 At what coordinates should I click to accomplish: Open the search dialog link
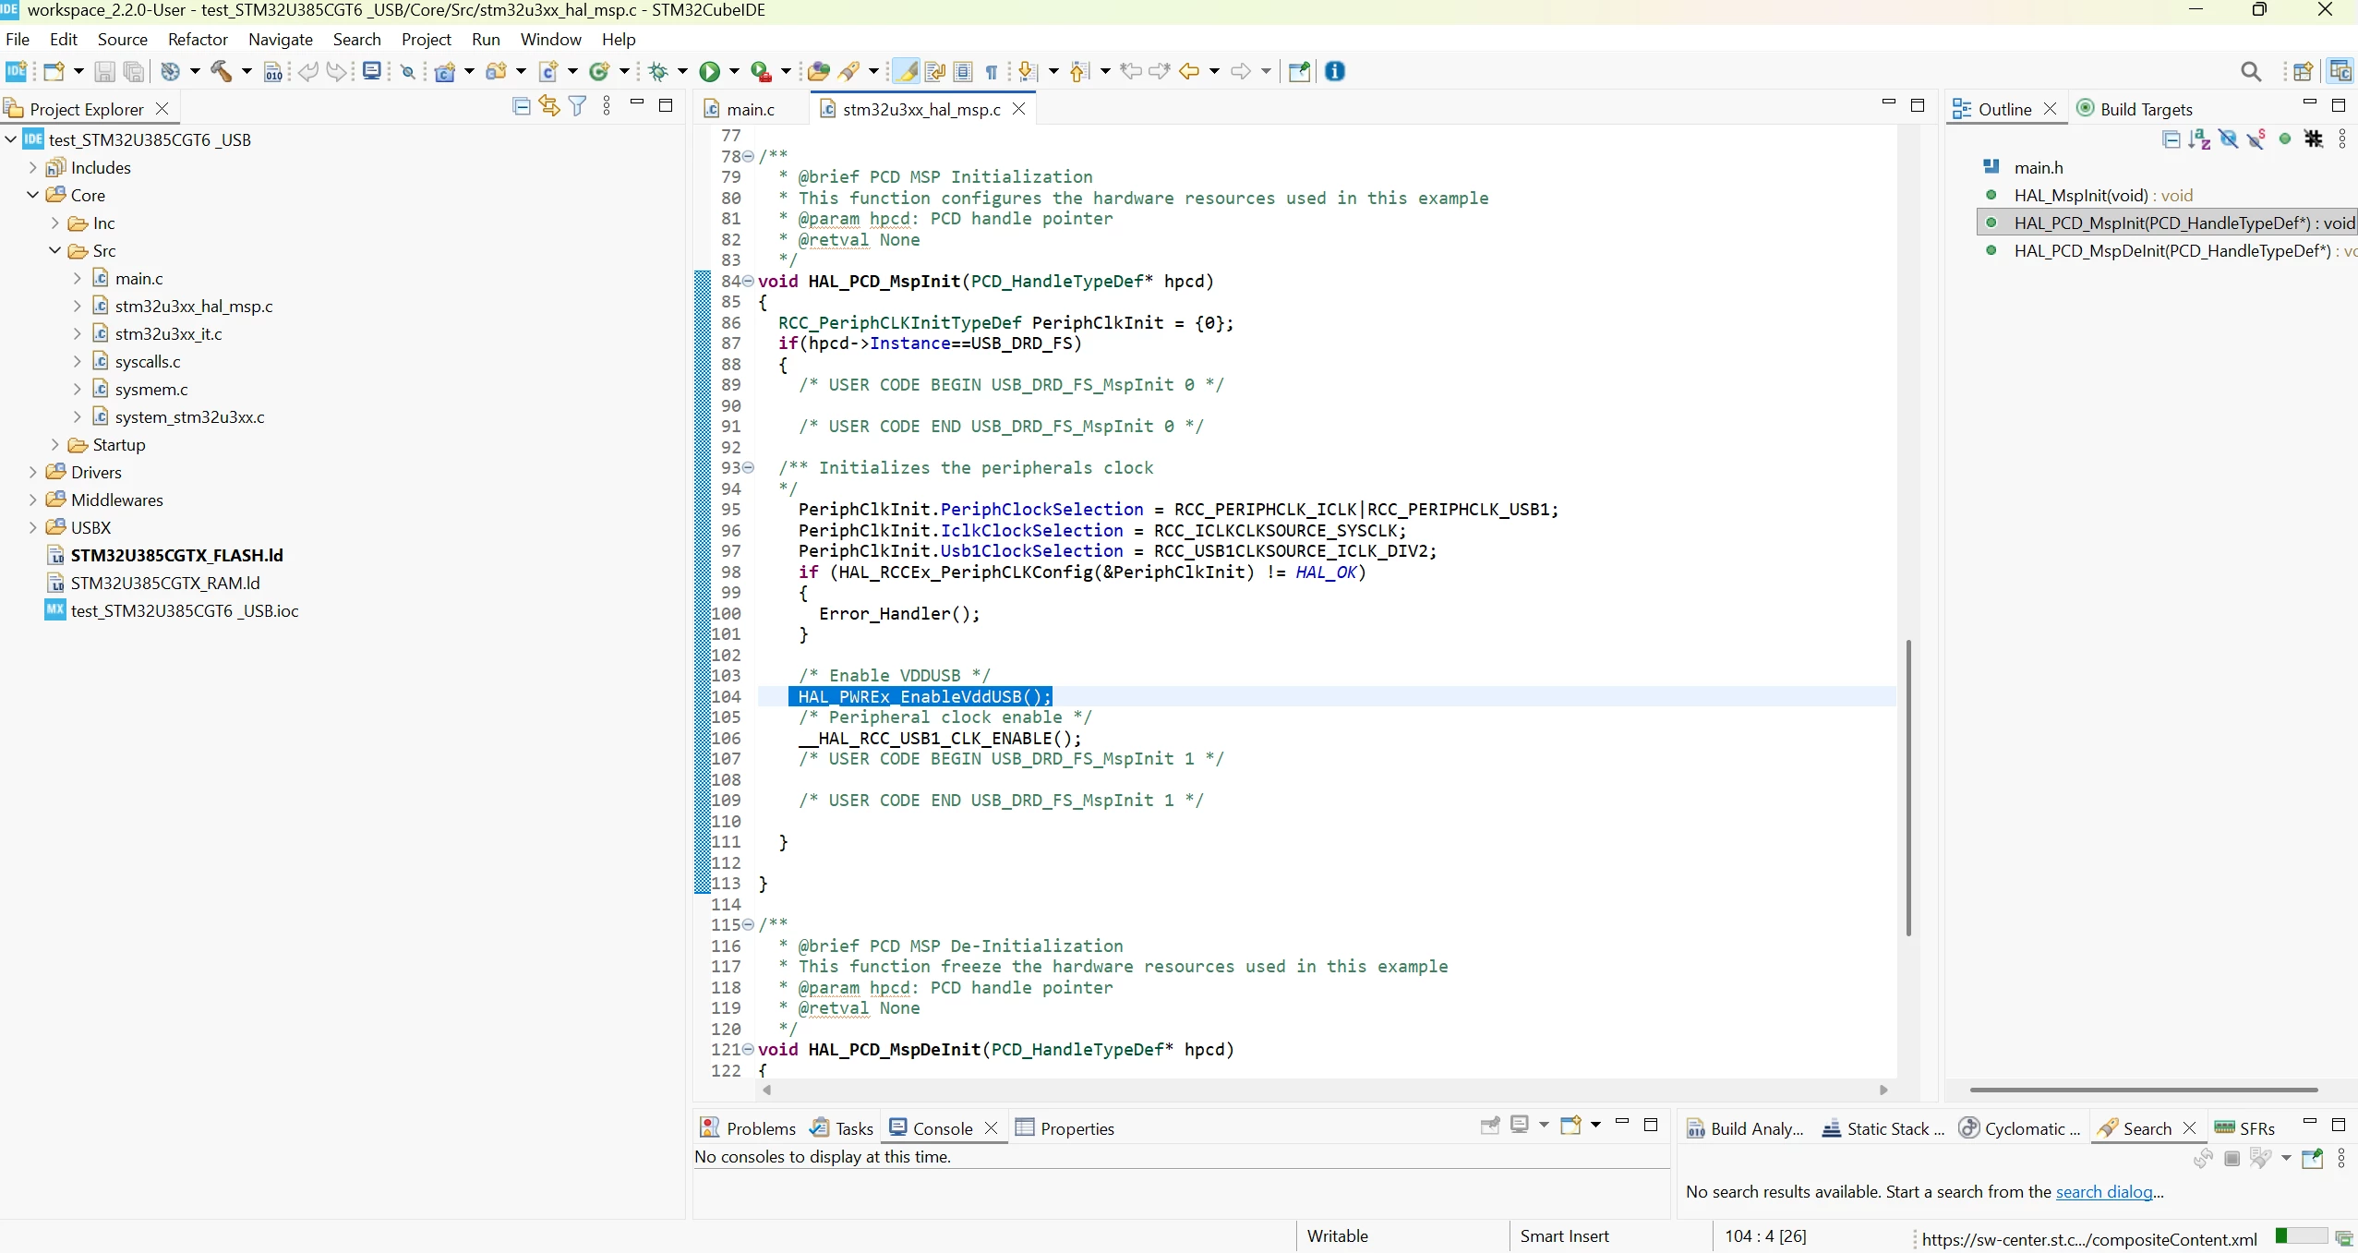click(2110, 1192)
